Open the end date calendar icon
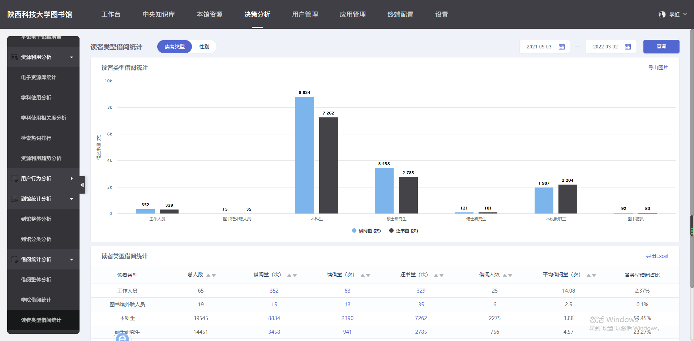The height and width of the screenshot is (341, 694). 628,47
